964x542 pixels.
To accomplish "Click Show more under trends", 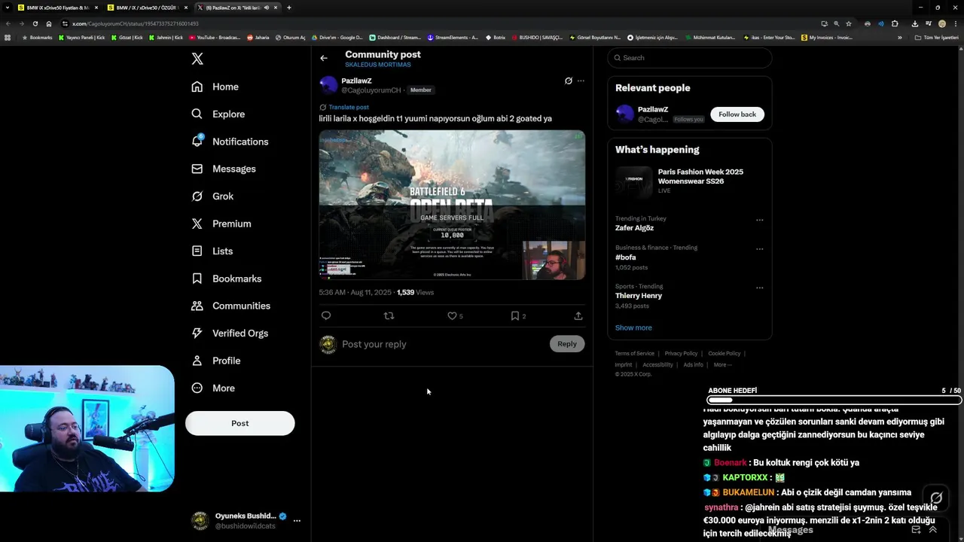I will coord(633,327).
